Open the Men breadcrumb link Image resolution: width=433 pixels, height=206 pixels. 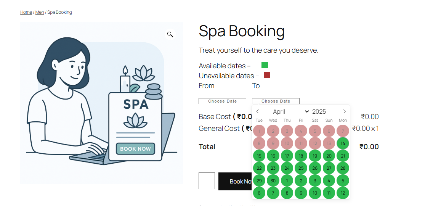(x=40, y=12)
